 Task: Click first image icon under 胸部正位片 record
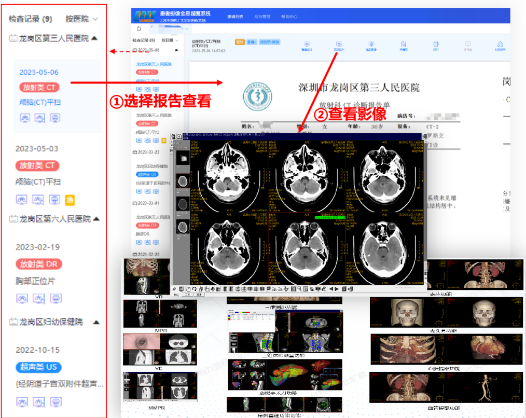(x=22, y=298)
